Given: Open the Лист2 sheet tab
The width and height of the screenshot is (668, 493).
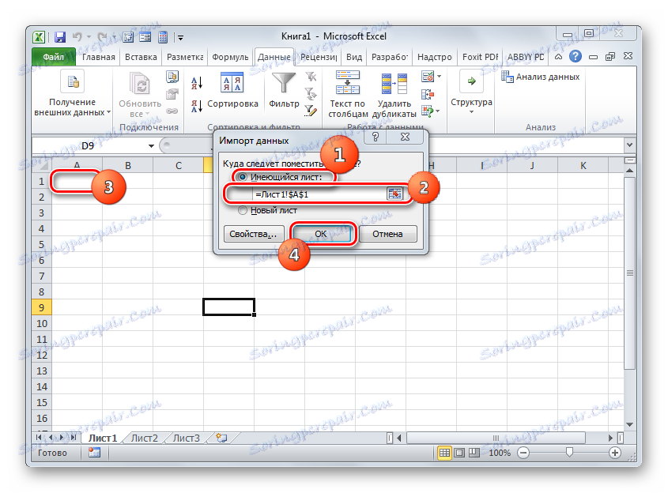Looking at the screenshot, I should (145, 438).
